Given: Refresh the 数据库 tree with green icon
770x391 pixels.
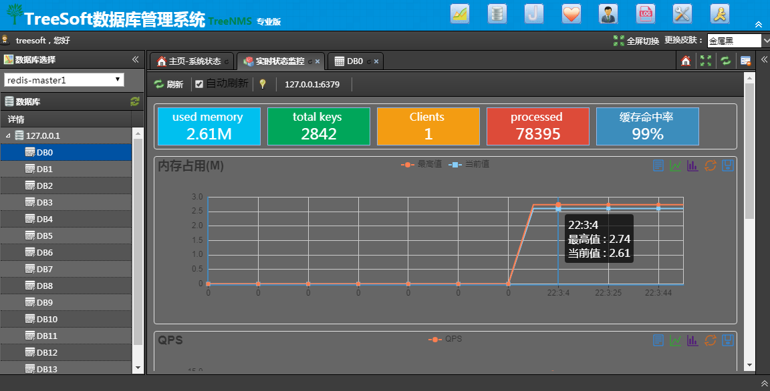Looking at the screenshot, I should click(x=134, y=101).
